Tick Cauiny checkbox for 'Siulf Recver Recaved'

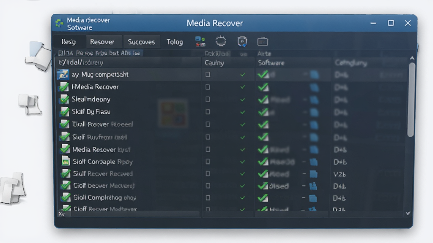click(208, 173)
